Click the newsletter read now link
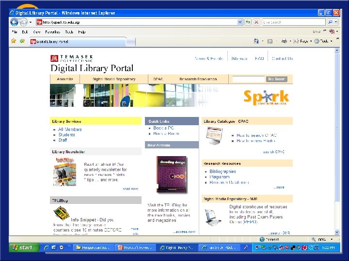This screenshot has height=261, width=349. click(x=130, y=189)
